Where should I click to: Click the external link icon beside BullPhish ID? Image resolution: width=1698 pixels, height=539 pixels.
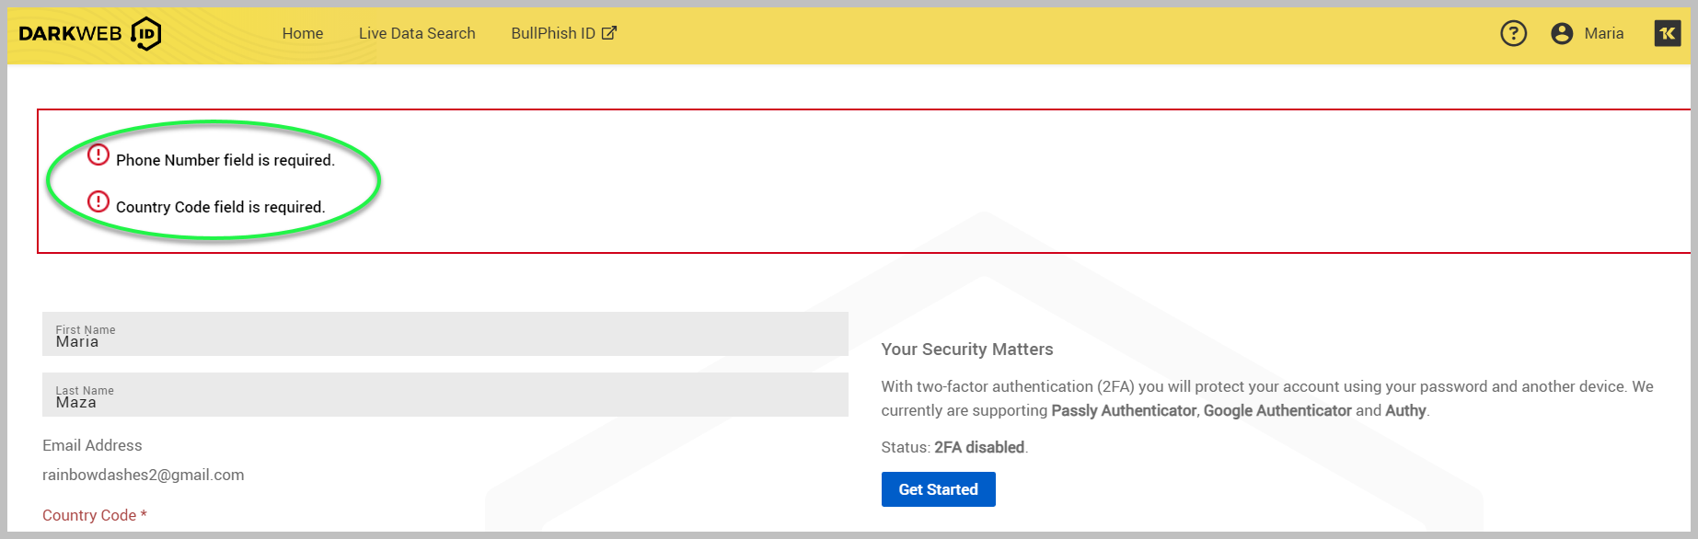coord(609,33)
